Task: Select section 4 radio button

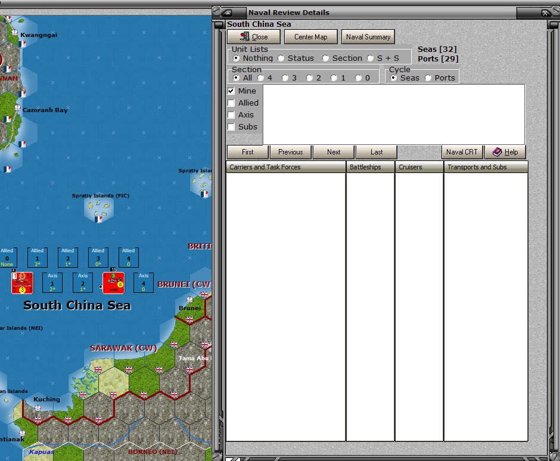Action: pyautogui.click(x=261, y=78)
